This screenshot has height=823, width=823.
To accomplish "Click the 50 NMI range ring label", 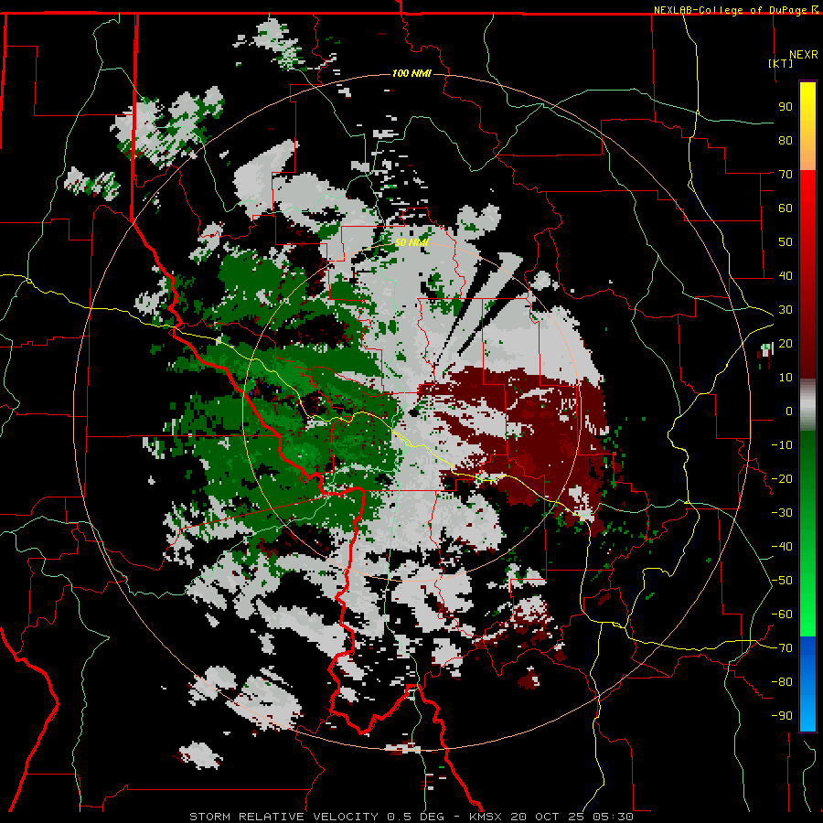I will pos(412,242).
